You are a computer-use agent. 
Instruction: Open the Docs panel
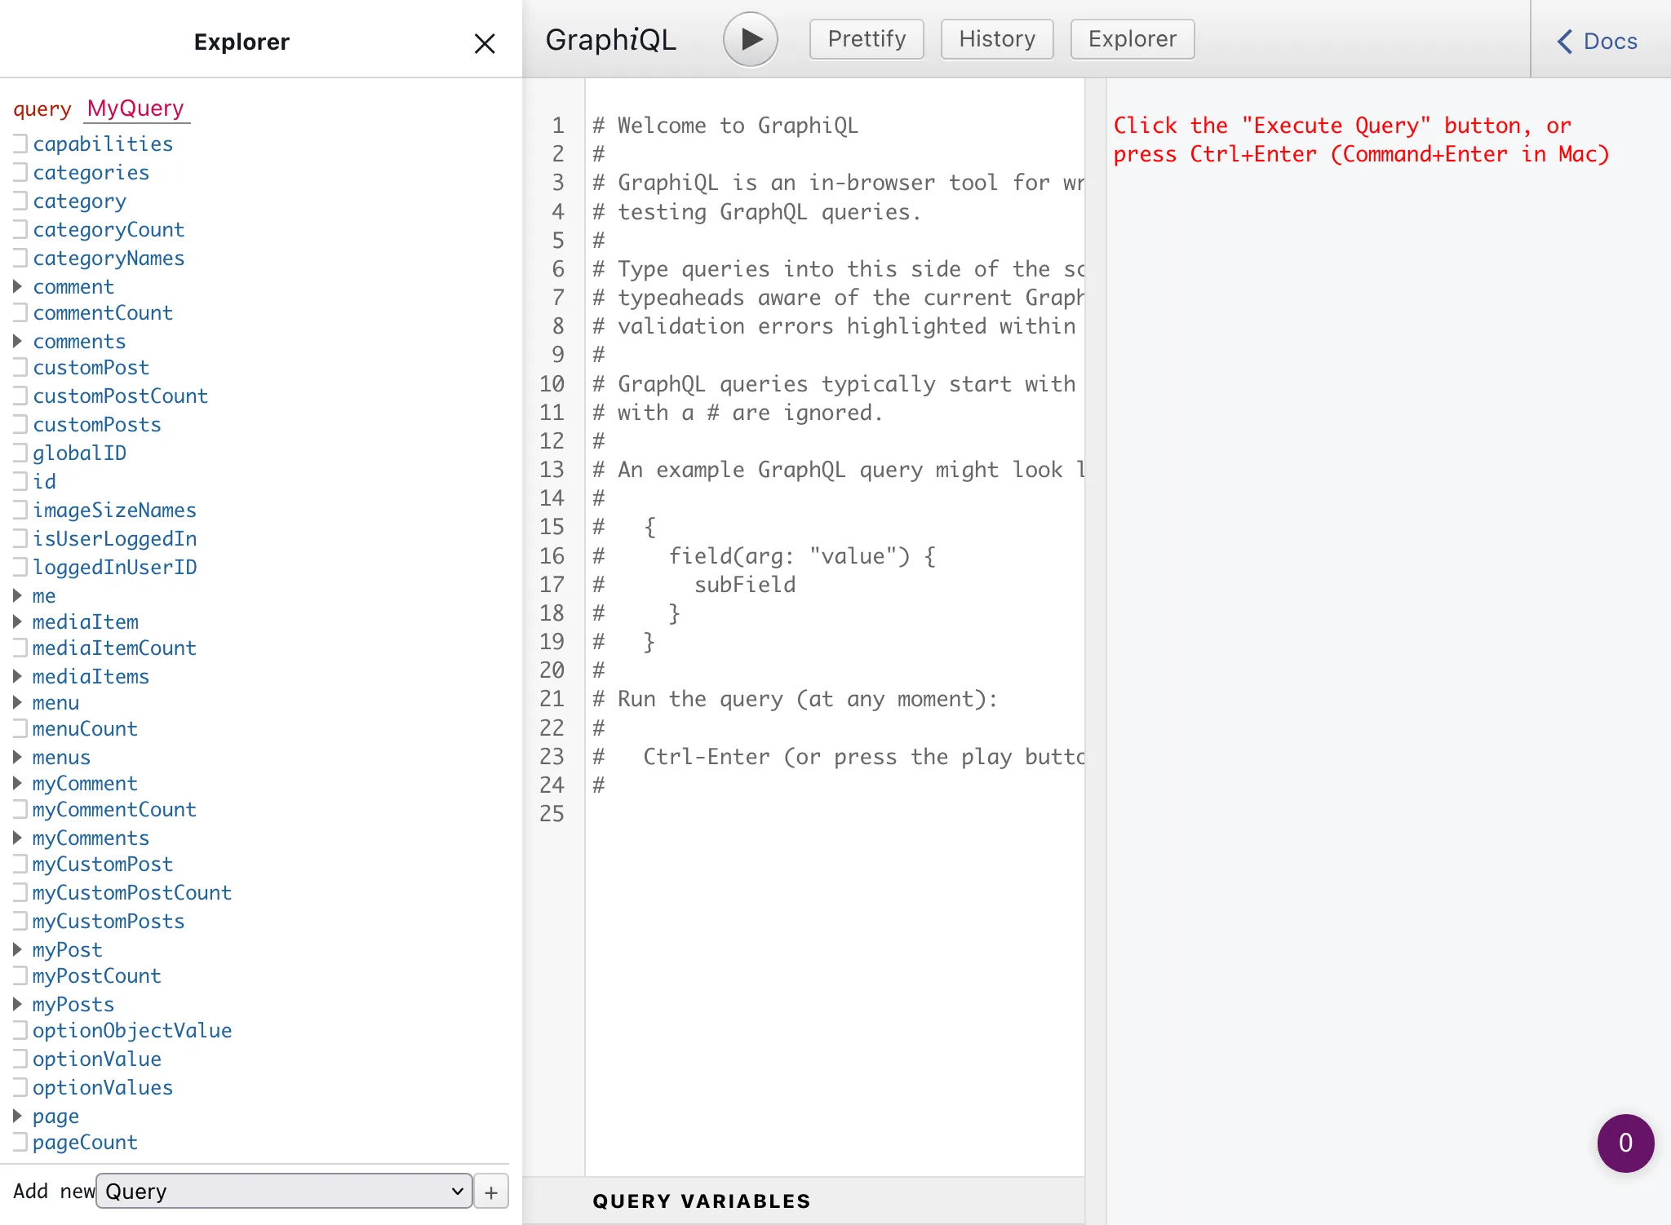[x=1597, y=41]
